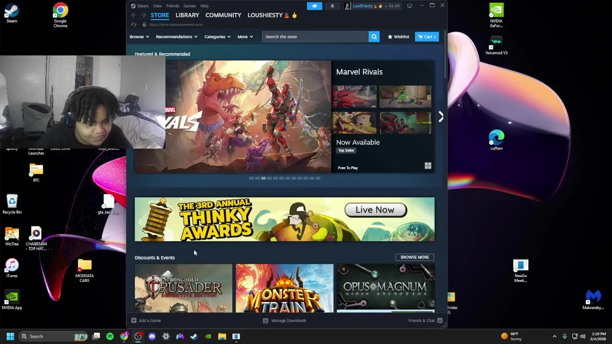
Task: Click the BROWSE MORE button
Action: click(x=415, y=257)
